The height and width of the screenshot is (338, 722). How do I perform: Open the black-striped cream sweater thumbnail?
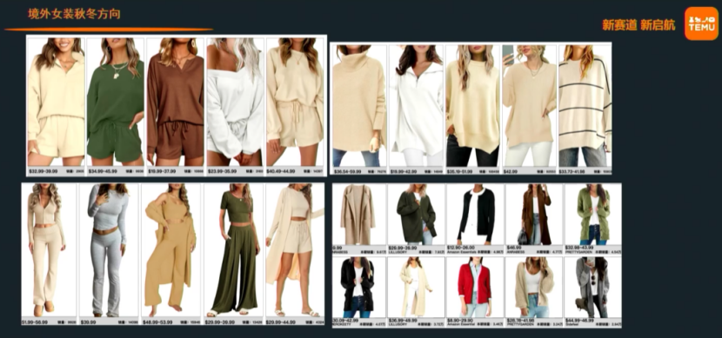585,106
